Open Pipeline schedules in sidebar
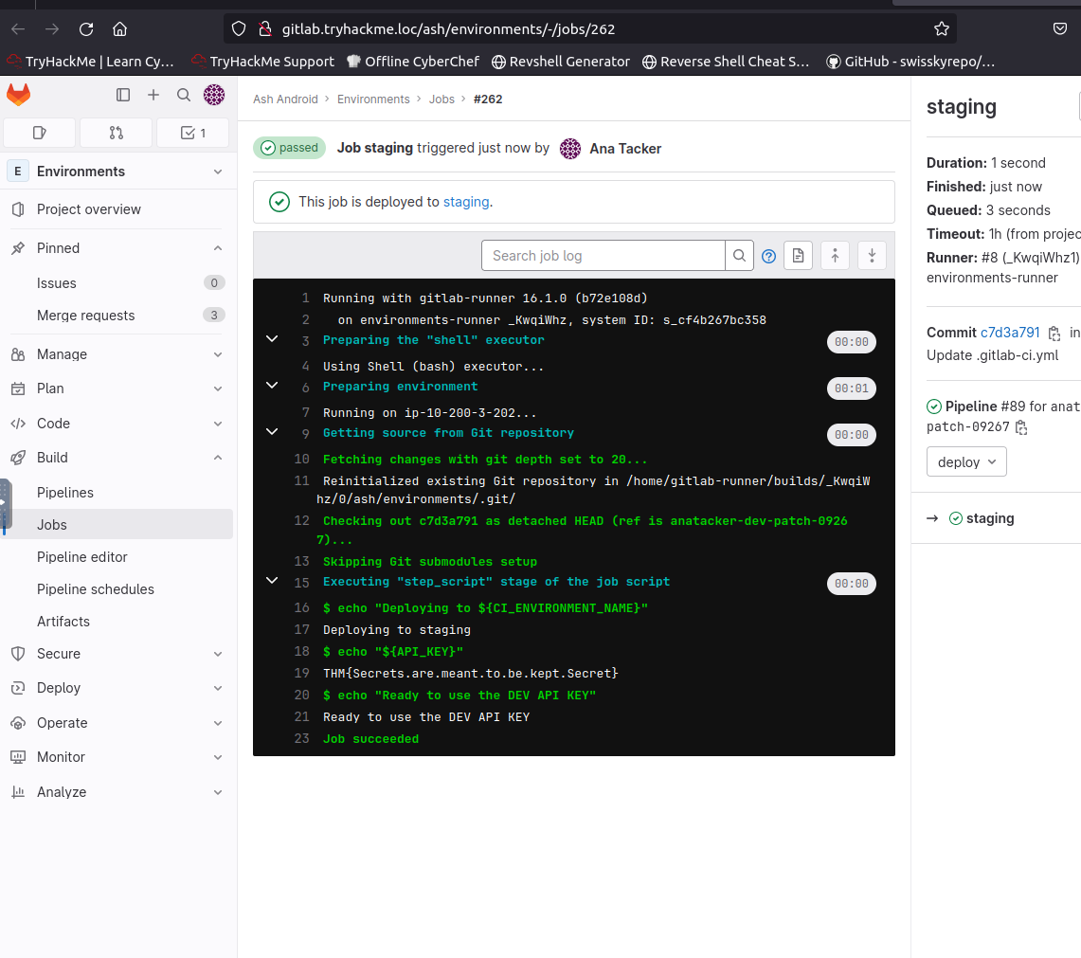Screen dimensions: 1081x958 coord(117,589)
